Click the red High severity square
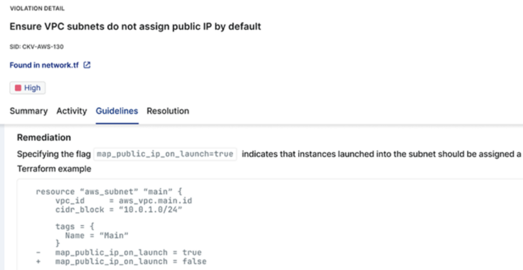The width and height of the screenshot is (523, 270). tap(18, 88)
